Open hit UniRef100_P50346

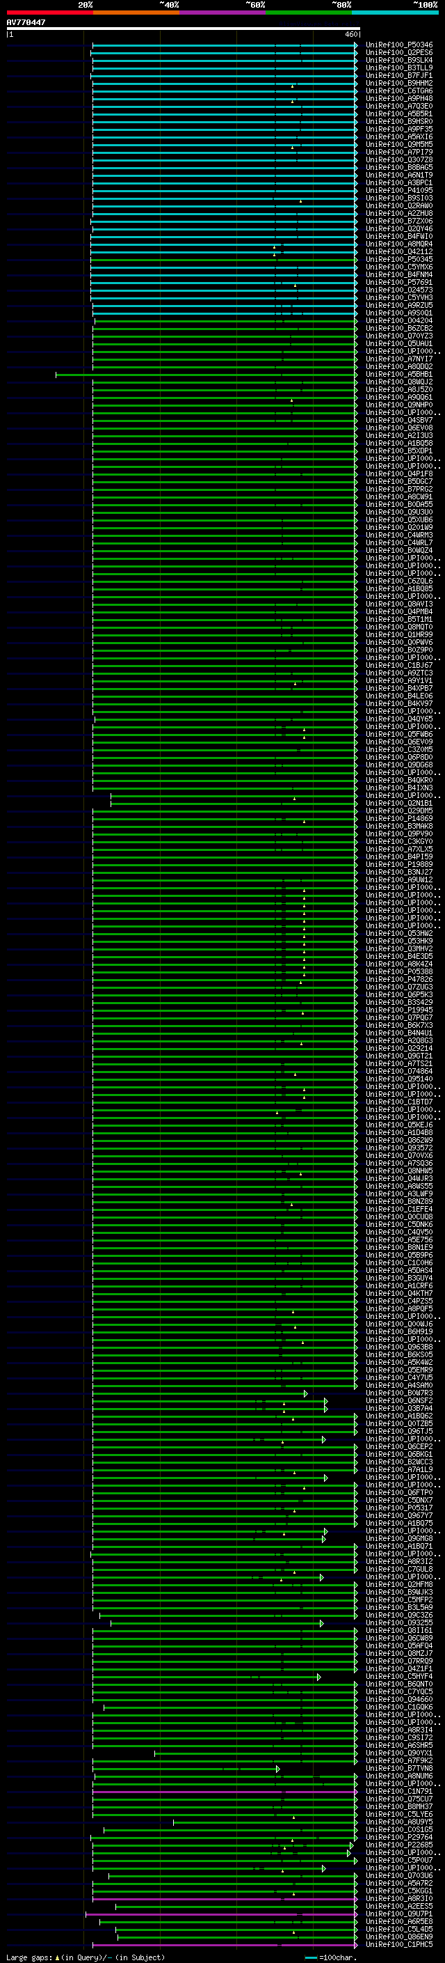[x=398, y=45]
